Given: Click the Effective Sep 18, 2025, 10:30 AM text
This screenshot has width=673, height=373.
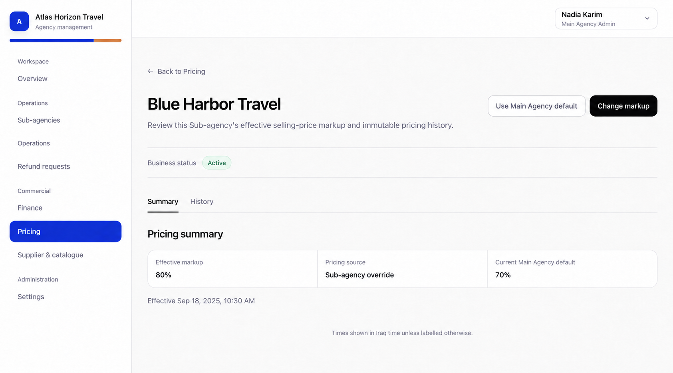Looking at the screenshot, I should click(201, 301).
